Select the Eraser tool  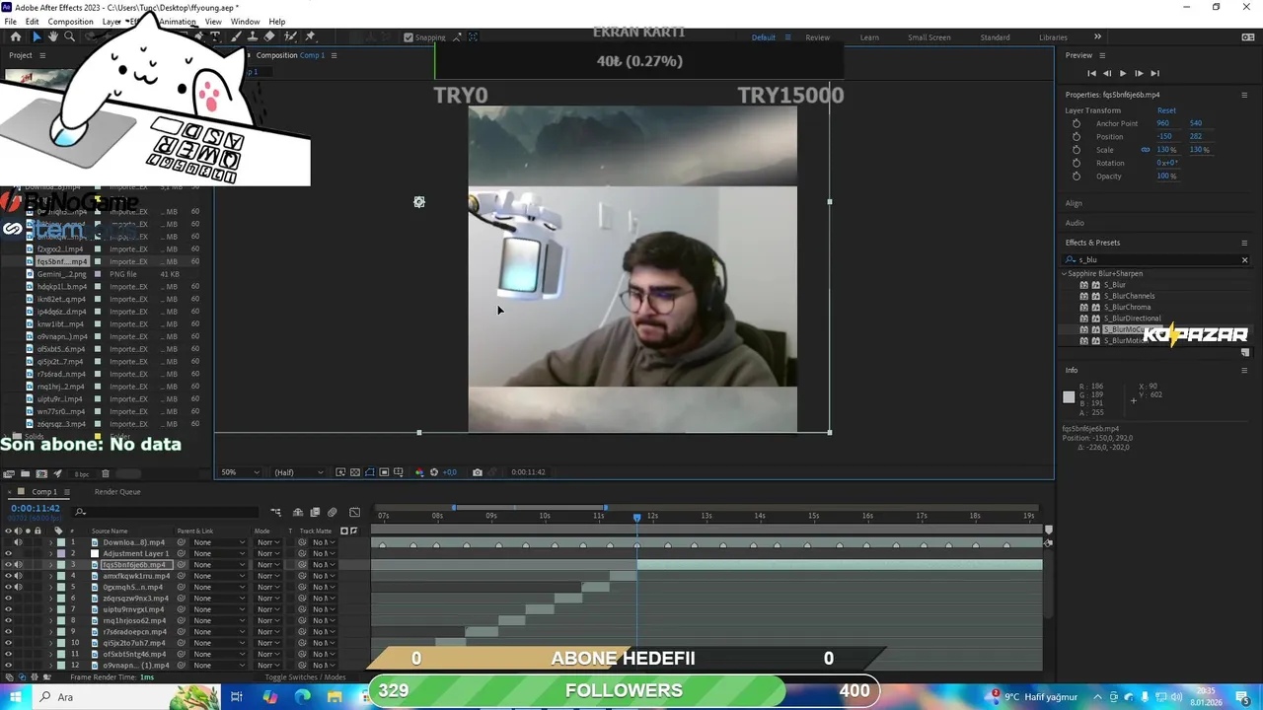coord(269,36)
